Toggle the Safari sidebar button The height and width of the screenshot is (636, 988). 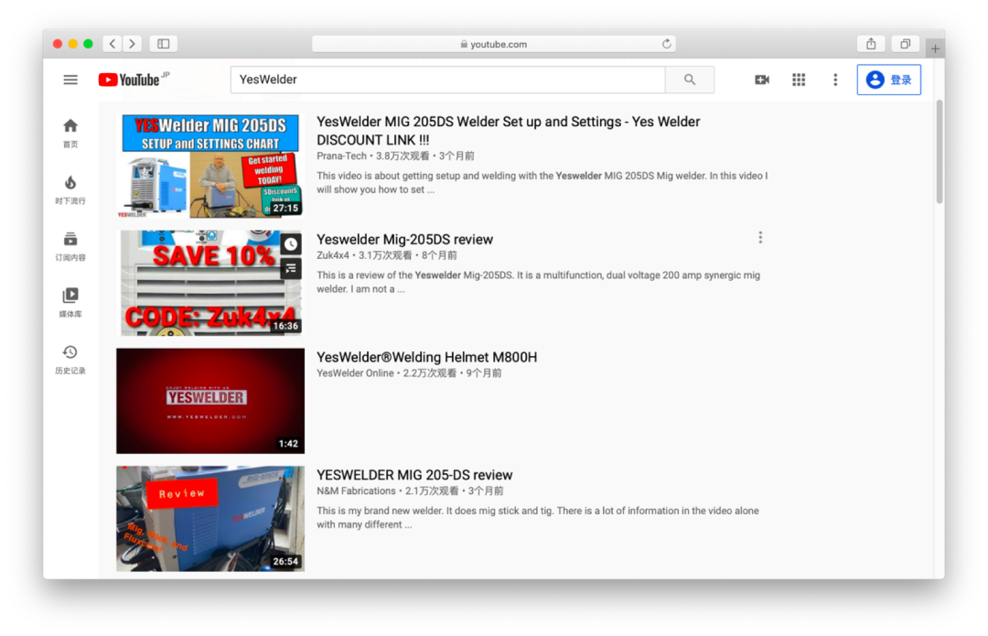[163, 44]
